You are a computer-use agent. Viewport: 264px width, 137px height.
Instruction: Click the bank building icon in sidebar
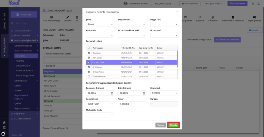pos(4,127)
